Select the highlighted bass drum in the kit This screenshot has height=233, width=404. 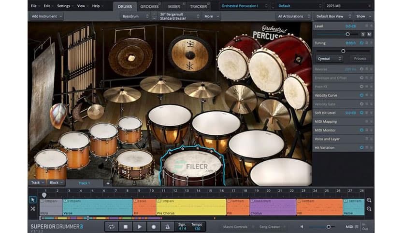point(192,166)
